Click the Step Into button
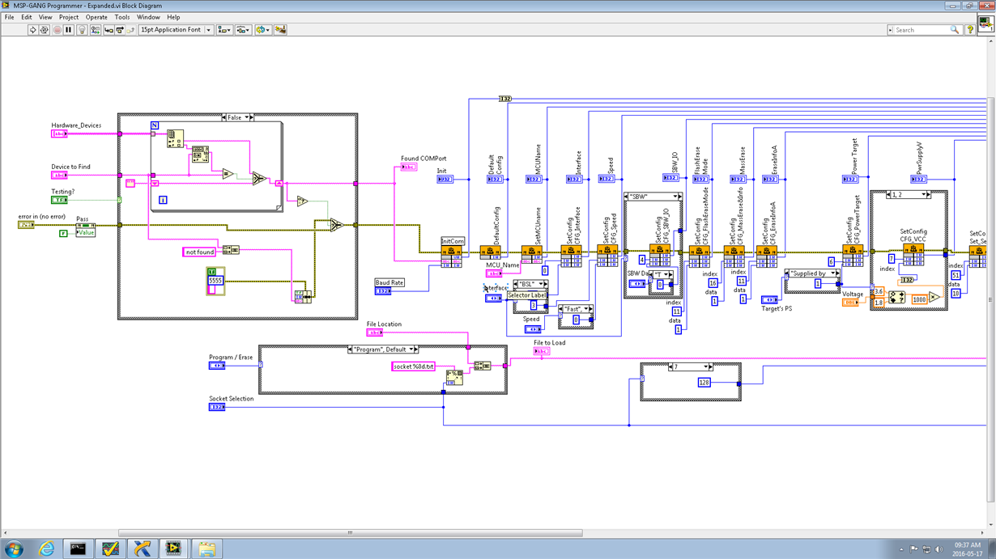 [x=108, y=30]
